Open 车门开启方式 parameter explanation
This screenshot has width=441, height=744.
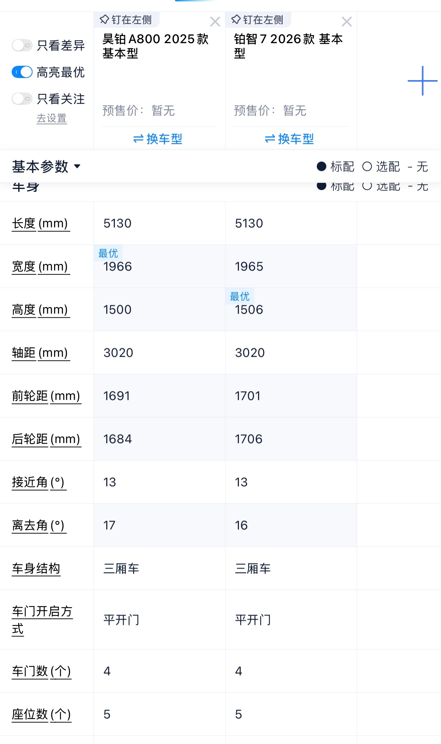(42, 620)
